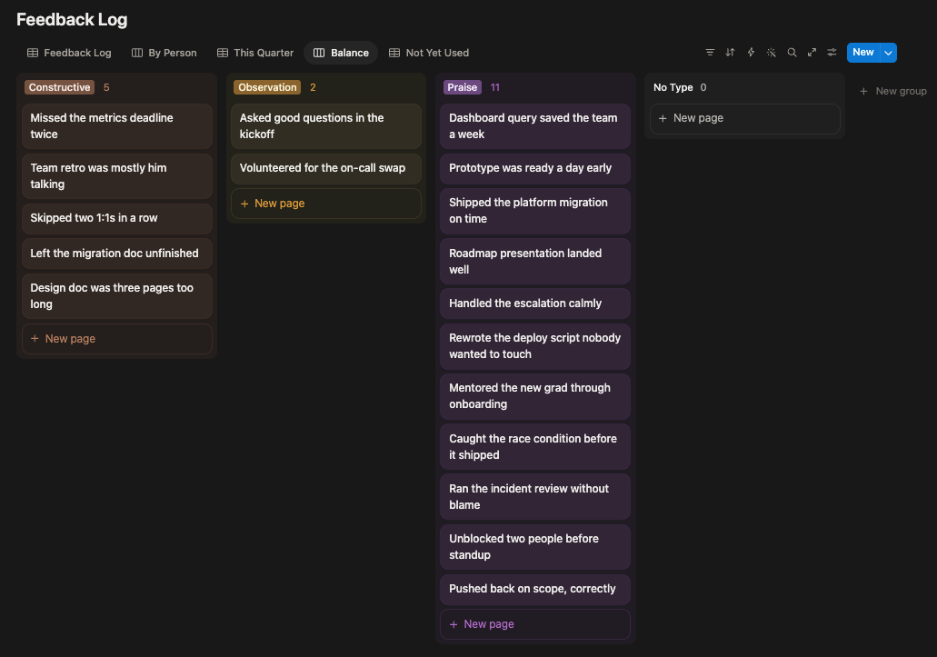
Task: Open card Shipped the platform migration on time
Action: pyautogui.click(x=535, y=211)
